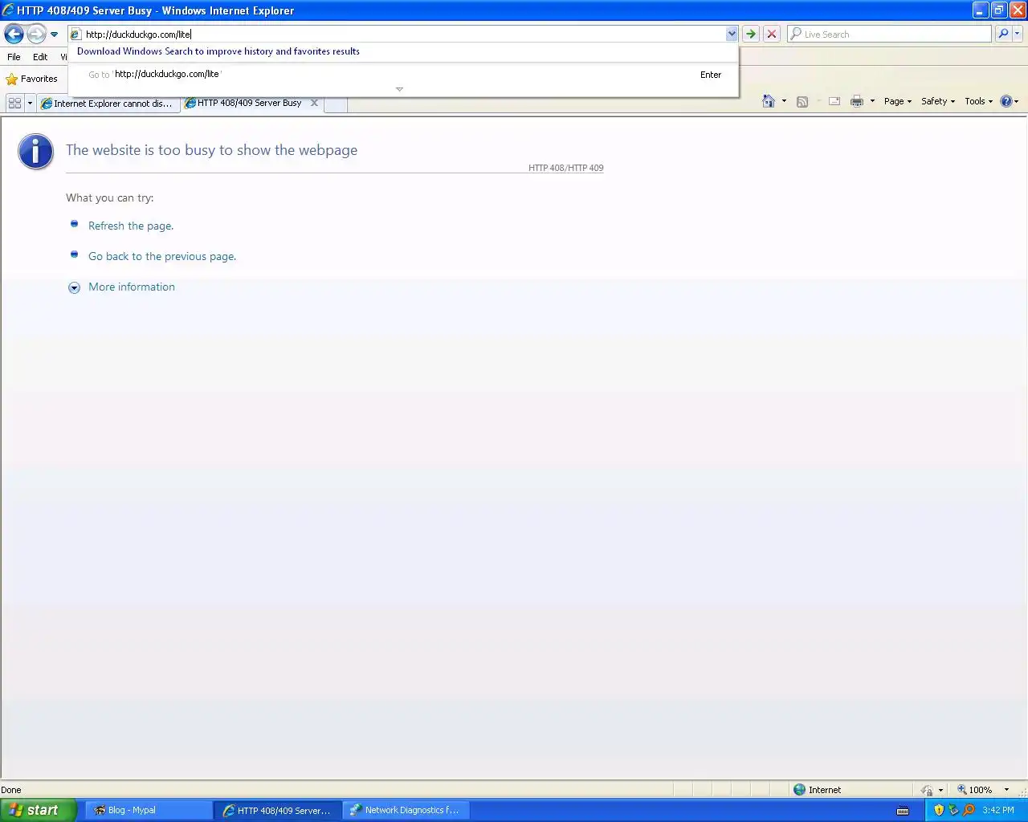The height and width of the screenshot is (822, 1028).
Task: Open the Page menu
Action: pyautogui.click(x=898, y=101)
